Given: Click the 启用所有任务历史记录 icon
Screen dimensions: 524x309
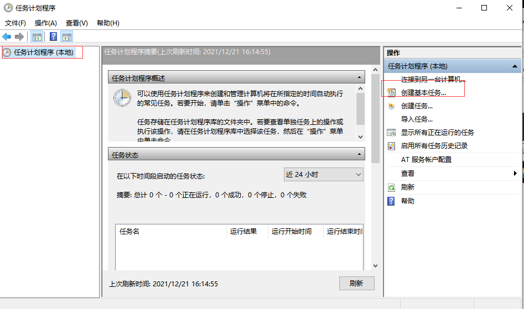Looking at the screenshot, I should point(391,146).
